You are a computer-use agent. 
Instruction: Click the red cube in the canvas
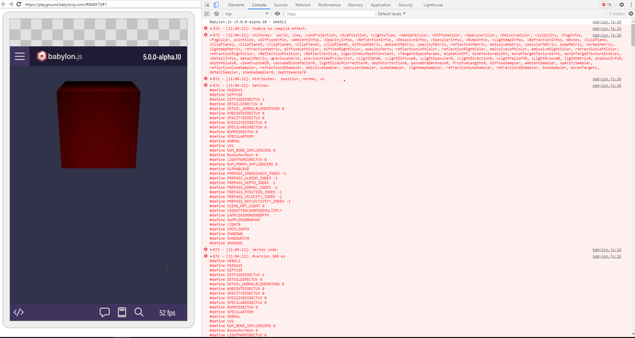pyautogui.click(x=99, y=125)
